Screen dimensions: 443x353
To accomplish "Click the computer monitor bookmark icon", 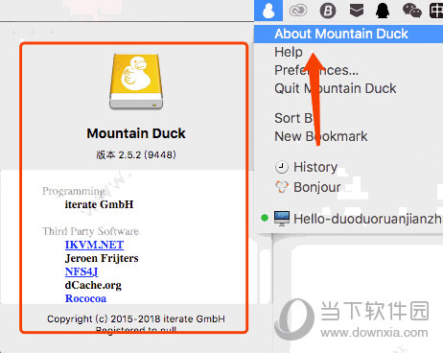I will coord(282,219).
